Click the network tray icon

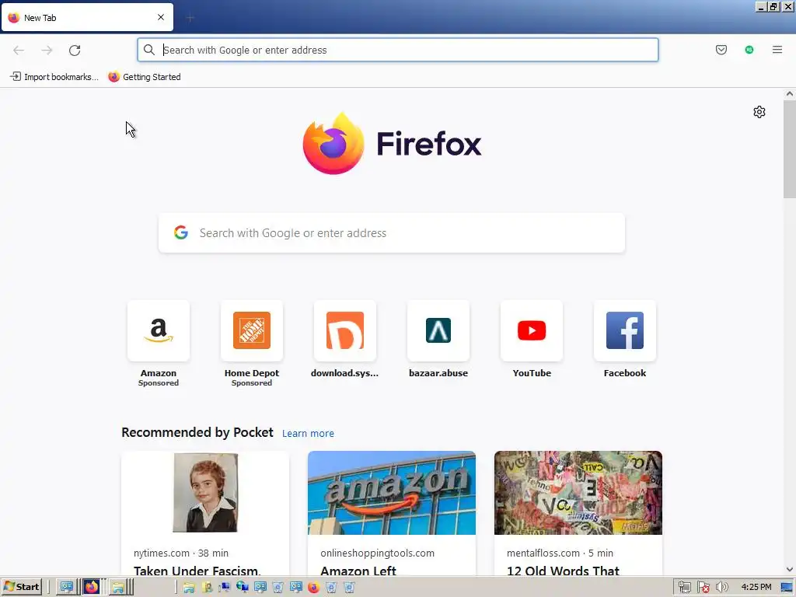coord(684,588)
